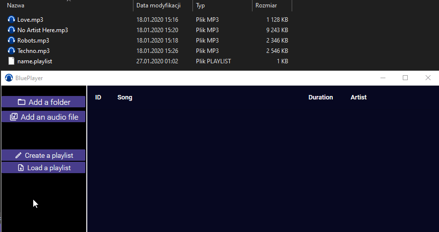Click the Love.mp3 headphone file icon
The height and width of the screenshot is (232, 439).
pyautogui.click(x=11, y=20)
